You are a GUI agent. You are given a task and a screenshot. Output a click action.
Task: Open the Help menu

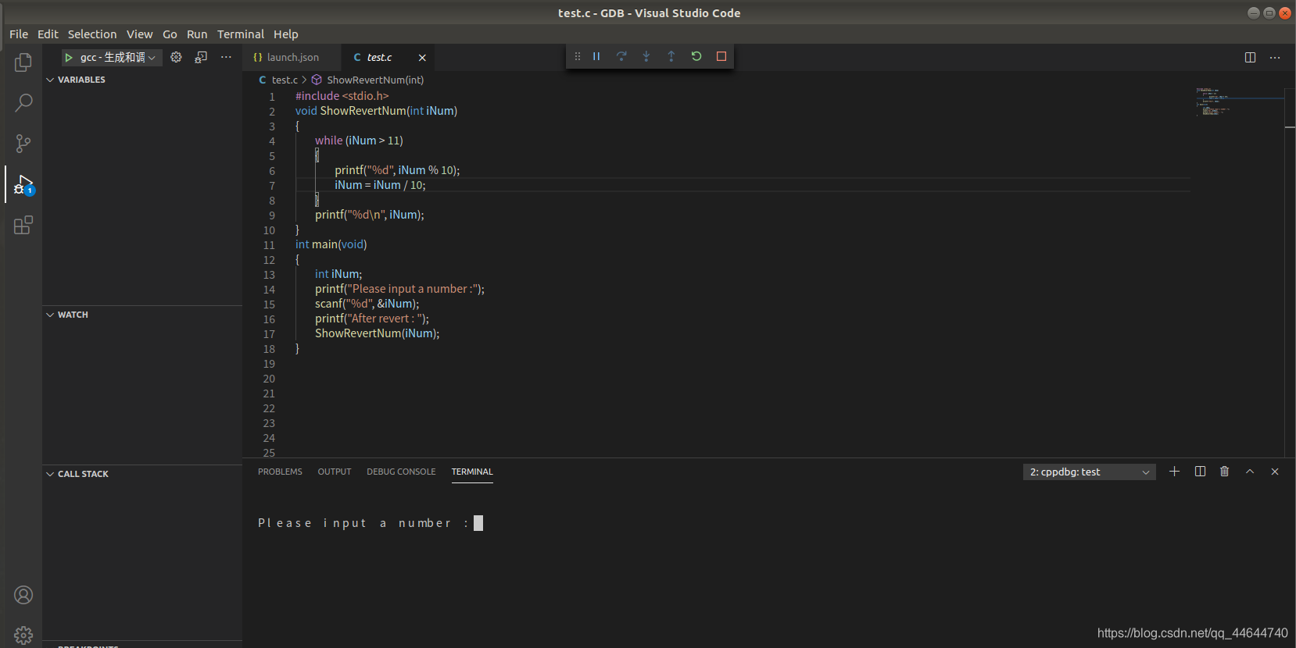tap(286, 34)
